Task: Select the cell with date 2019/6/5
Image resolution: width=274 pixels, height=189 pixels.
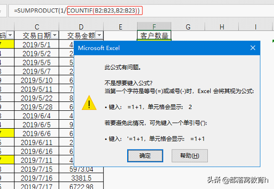Action: pyautogui.click(x=37, y=125)
